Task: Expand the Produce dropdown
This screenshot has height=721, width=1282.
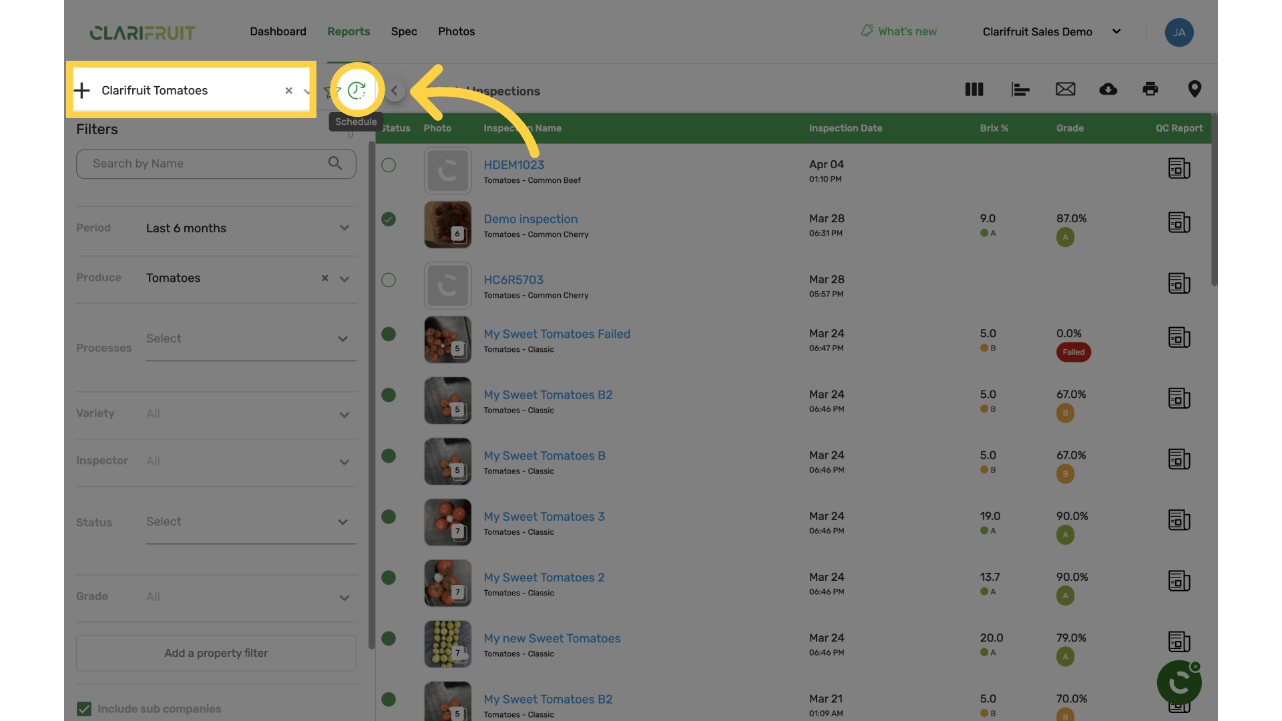Action: pos(345,279)
